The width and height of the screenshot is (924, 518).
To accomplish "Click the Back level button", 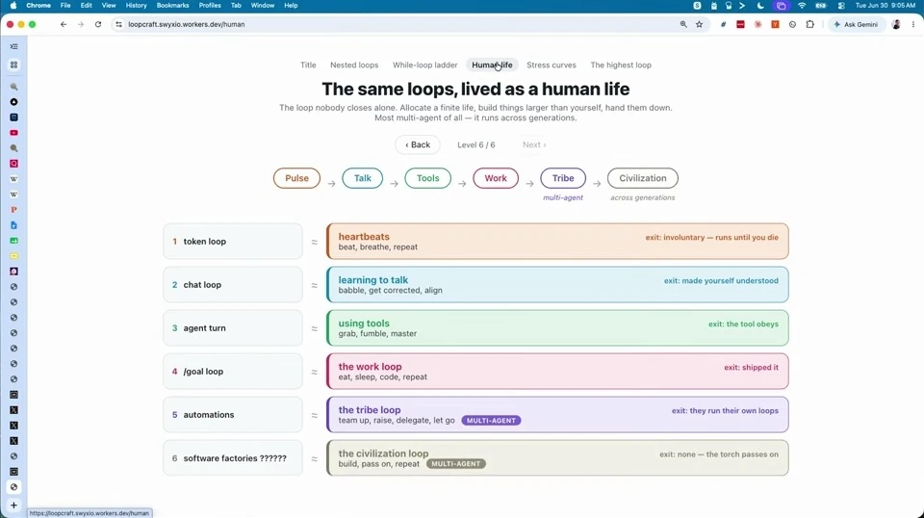I will pos(418,144).
